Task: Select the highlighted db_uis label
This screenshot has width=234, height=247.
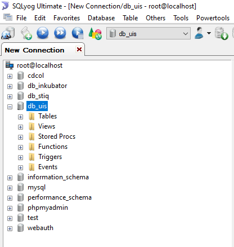Action: point(37,106)
